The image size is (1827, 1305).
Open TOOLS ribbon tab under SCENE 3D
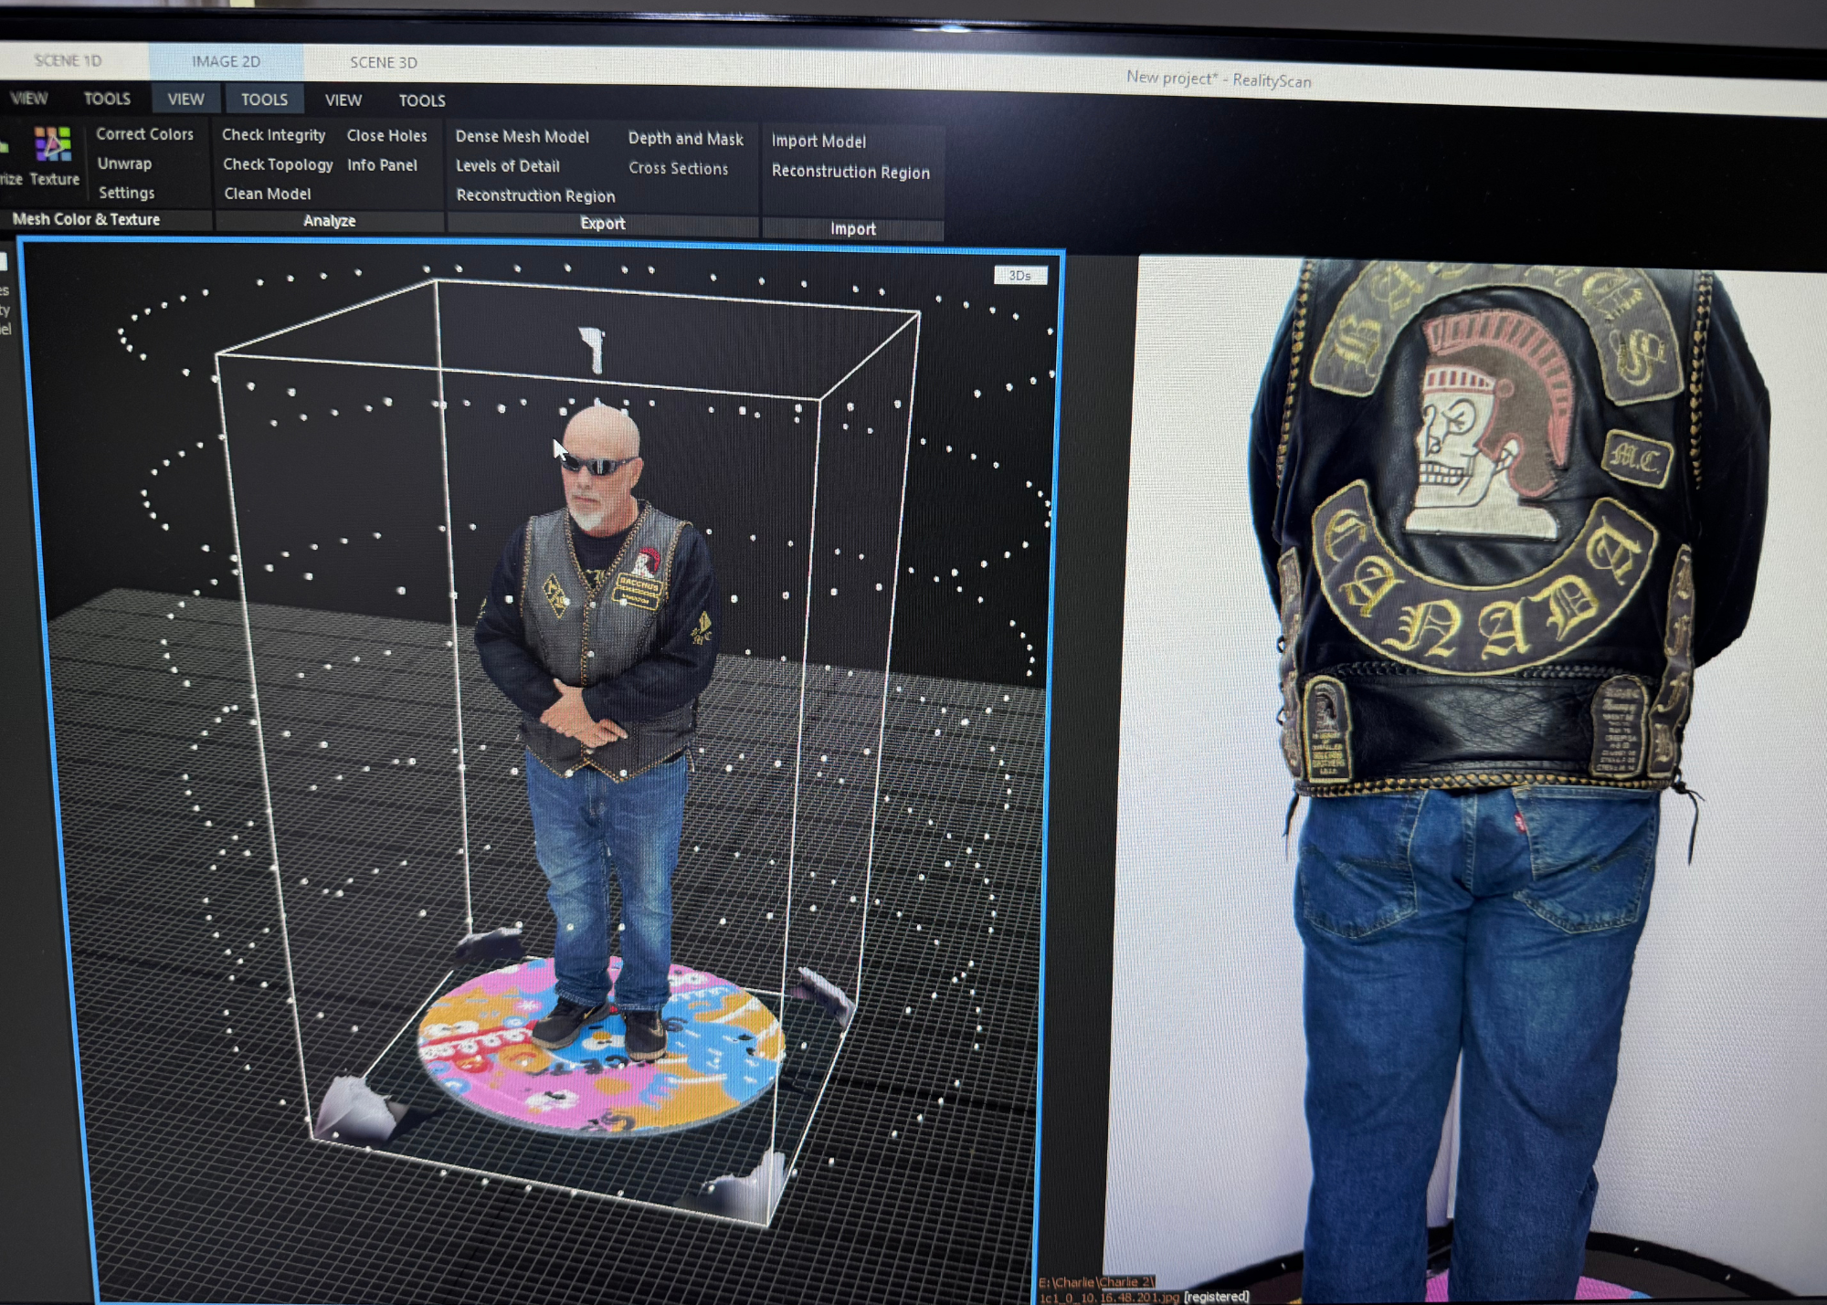point(422,100)
